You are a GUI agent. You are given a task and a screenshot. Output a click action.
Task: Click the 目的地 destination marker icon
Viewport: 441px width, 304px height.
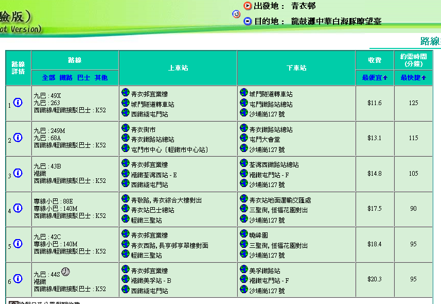pyautogui.click(x=248, y=21)
